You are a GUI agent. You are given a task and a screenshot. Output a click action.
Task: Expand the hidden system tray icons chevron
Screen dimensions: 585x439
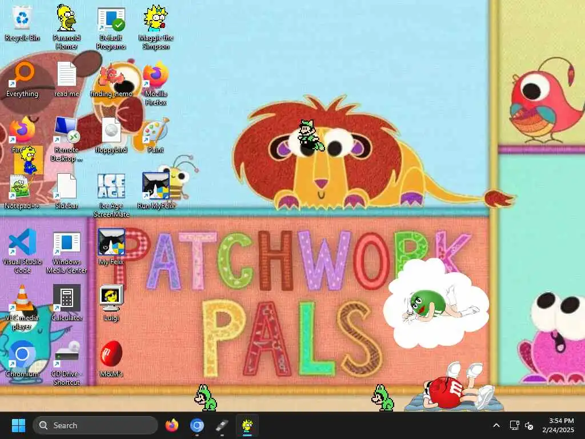(496, 425)
